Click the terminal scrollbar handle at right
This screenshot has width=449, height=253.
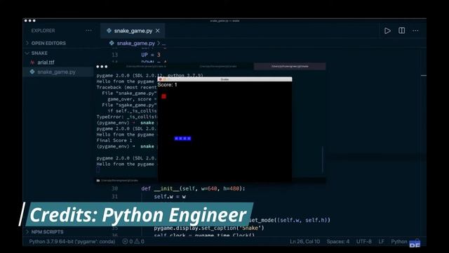323,160
